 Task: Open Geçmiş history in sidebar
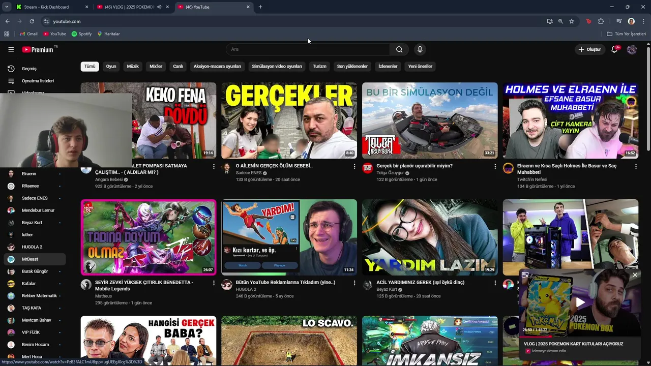pyautogui.click(x=35, y=69)
